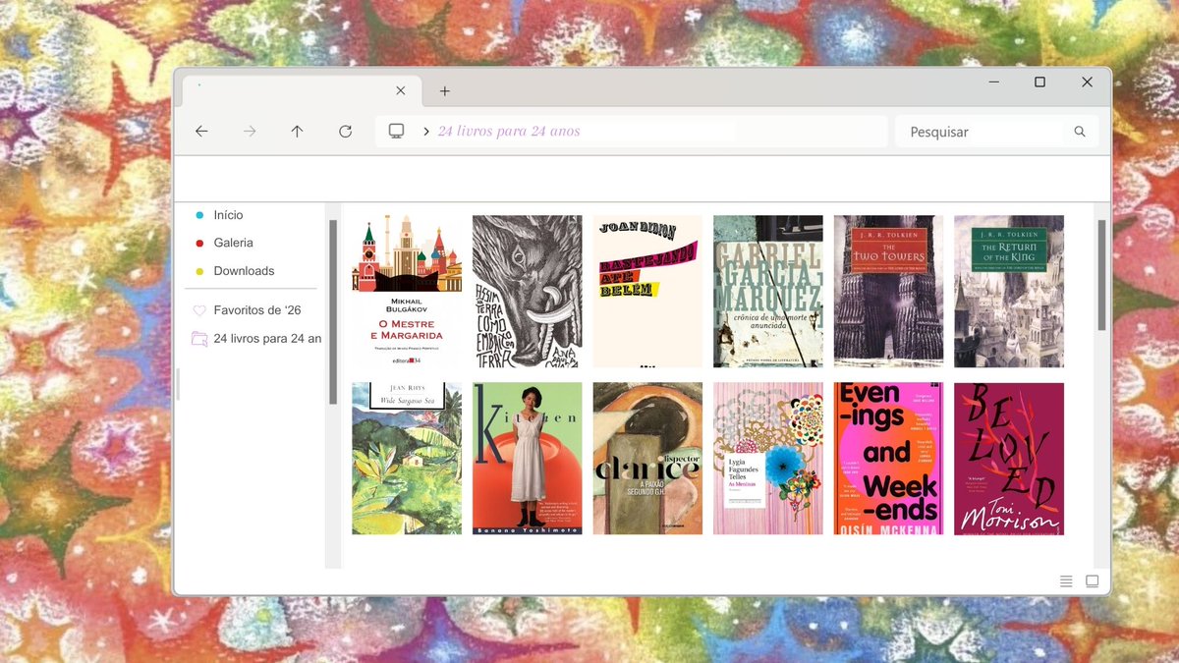The width and height of the screenshot is (1179, 663).
Task: Open Favoritos de '26 sidebar item
Action: pos(256,310)
